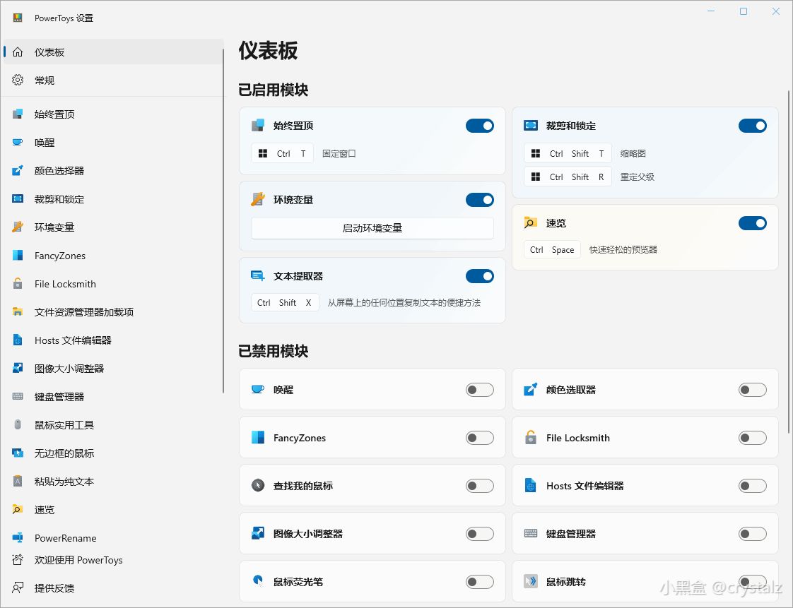The width and height of the screenshot is (793, 608).
Task: Select the File Locksmith lock icon in sidebar
Action: [x=18, y=283]
